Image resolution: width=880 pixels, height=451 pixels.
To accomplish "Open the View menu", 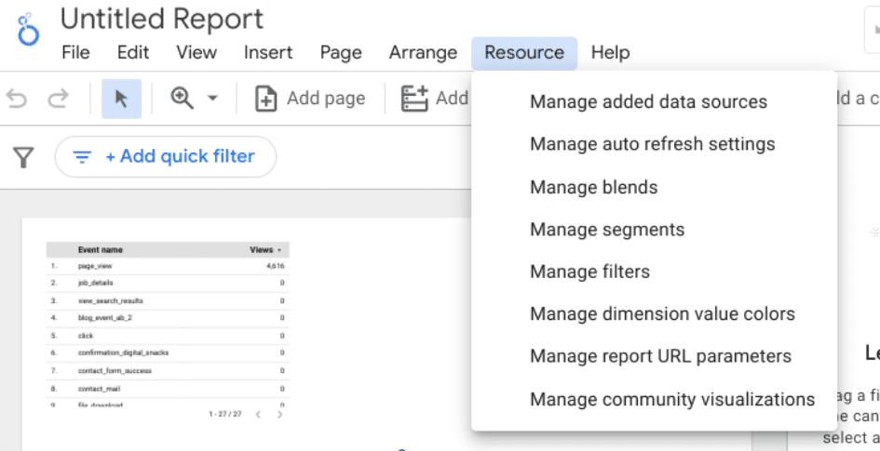I will pyautogui.click(x=196, y=53).
